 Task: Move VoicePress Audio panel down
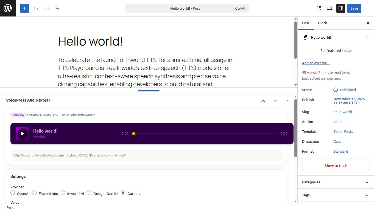coord(275,101)
